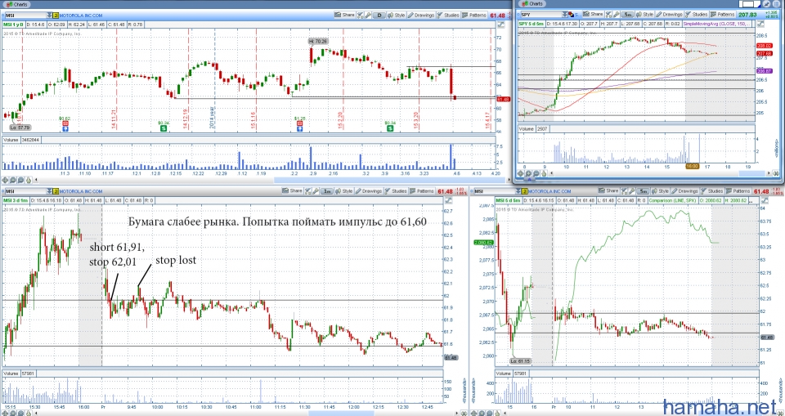Click the first green $0.34 dividend icon
785x416 pixels.
164,128
